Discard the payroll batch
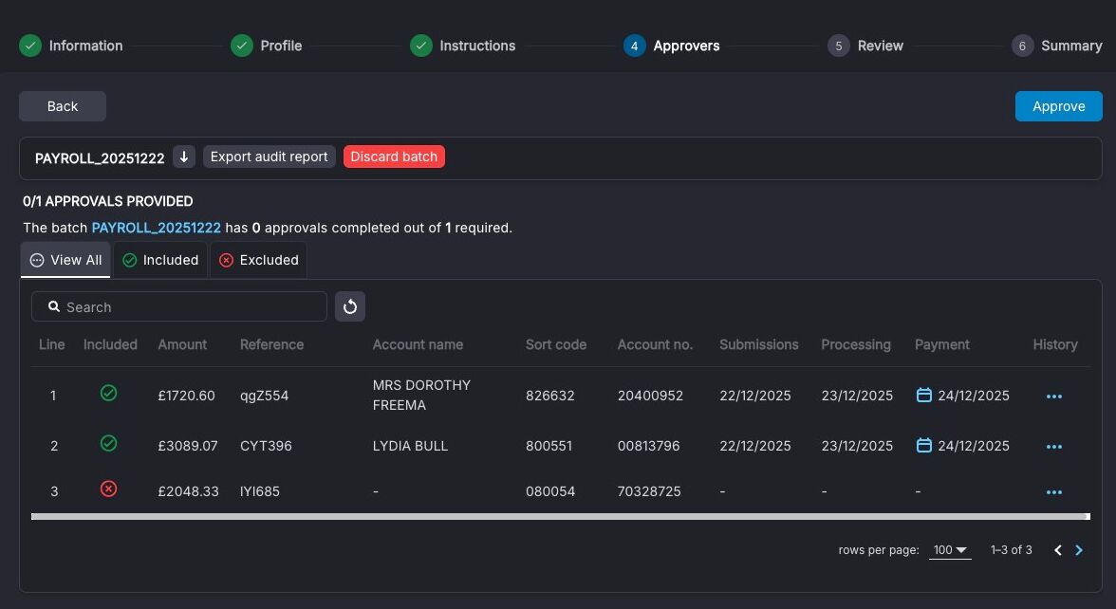1116x609 pixels. (x=394, y=157)
